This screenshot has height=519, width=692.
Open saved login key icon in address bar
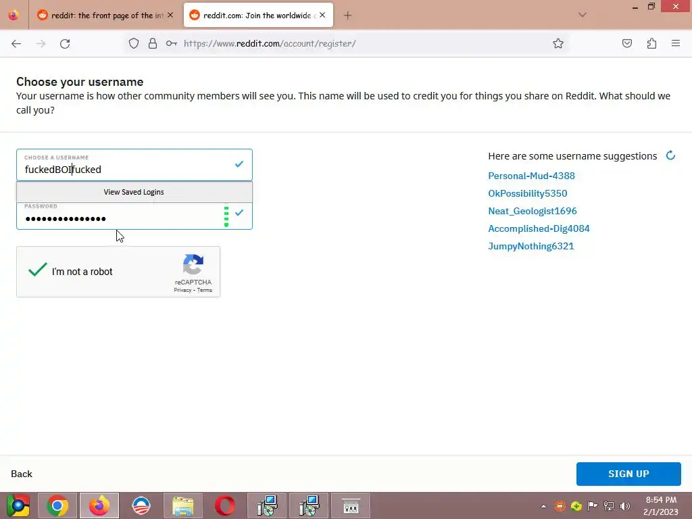tap(171, 43)
